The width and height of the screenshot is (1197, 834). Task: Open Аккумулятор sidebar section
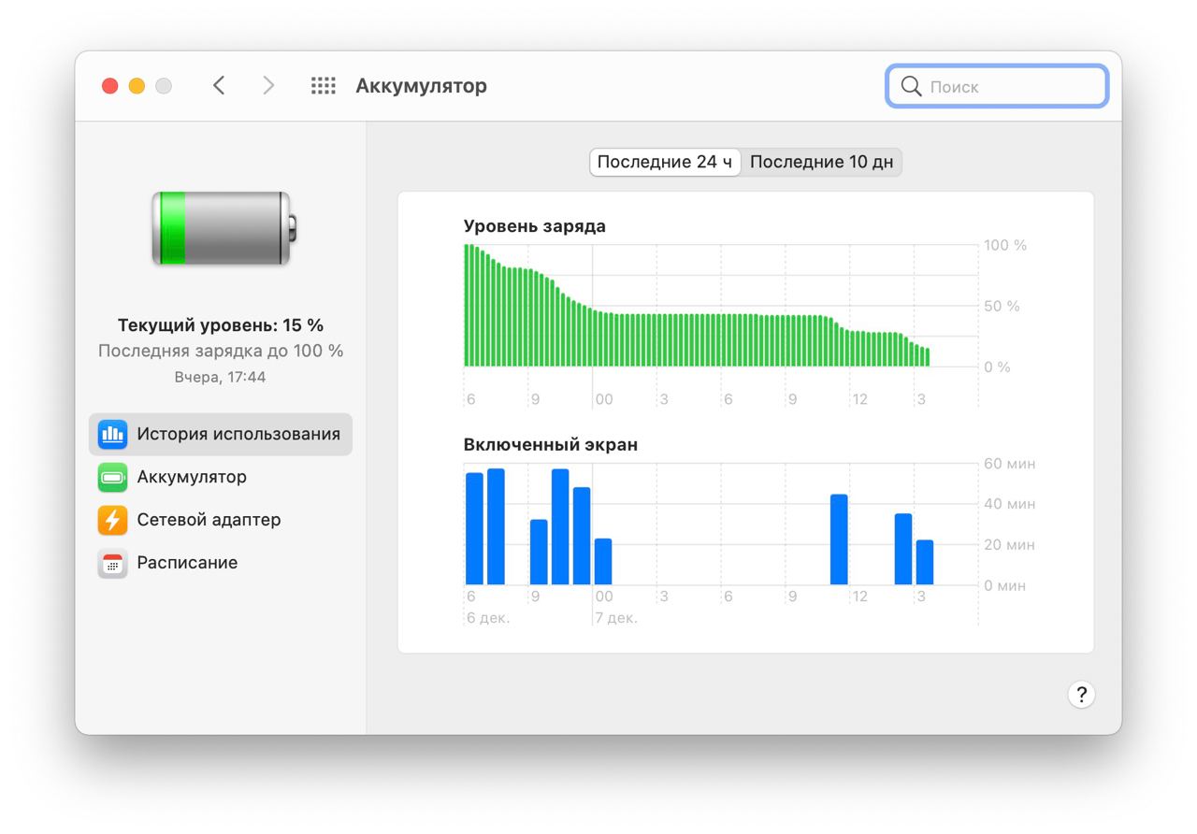221,477
